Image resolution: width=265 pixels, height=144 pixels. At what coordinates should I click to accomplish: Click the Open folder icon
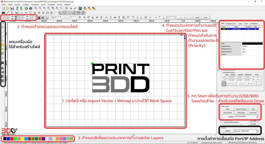pyautogui.click(x=8, y=8)
